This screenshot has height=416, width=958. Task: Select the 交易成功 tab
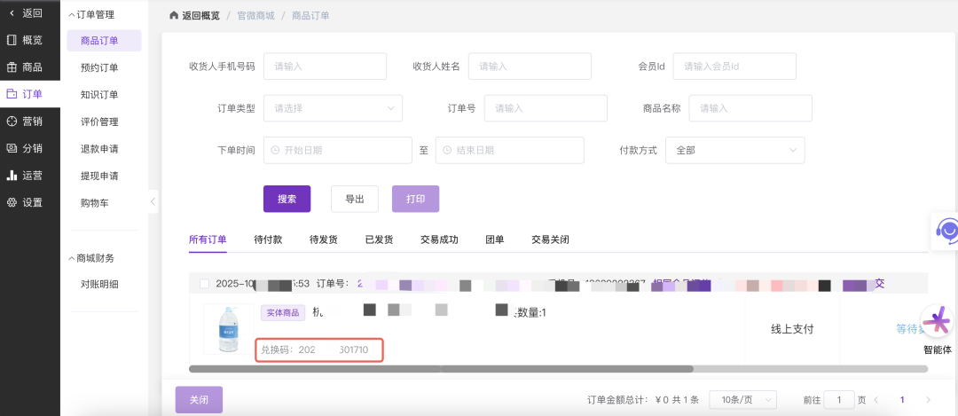[439, 239]
